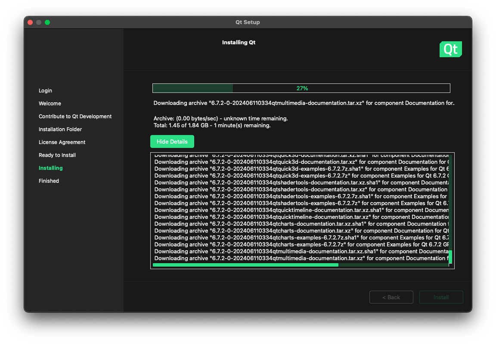This screenshot has height=344, width=496.
Task: Click the Installing Qt page heading
Action: (239, 43)
